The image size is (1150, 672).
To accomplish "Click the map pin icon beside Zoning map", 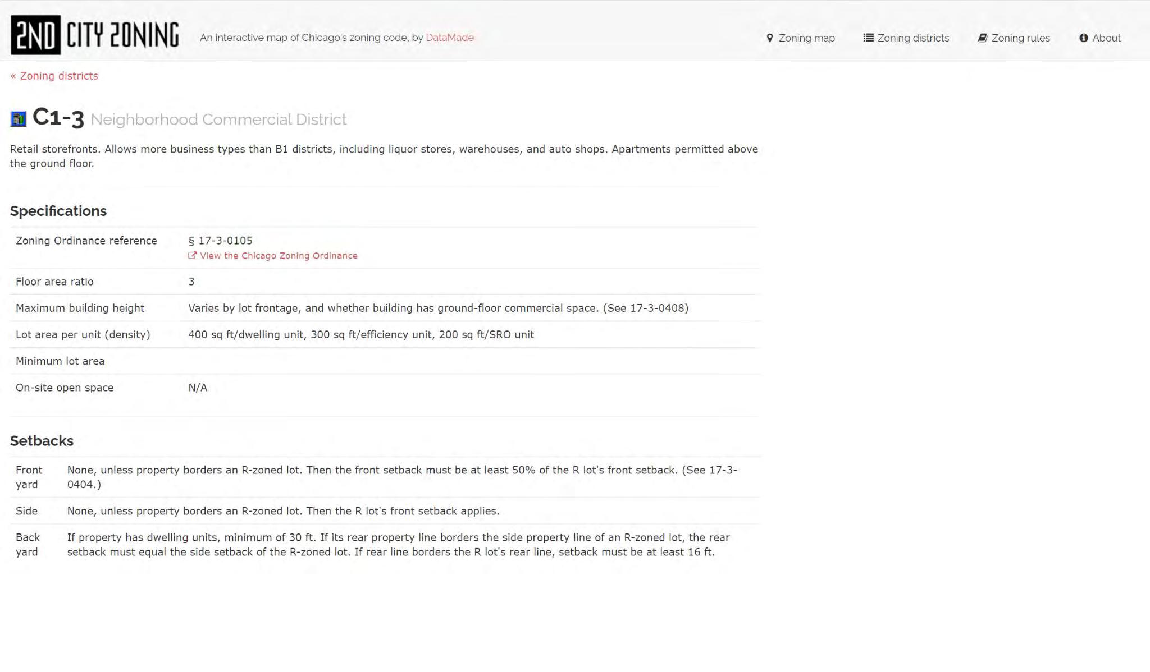I will click(x=769, y=38).
